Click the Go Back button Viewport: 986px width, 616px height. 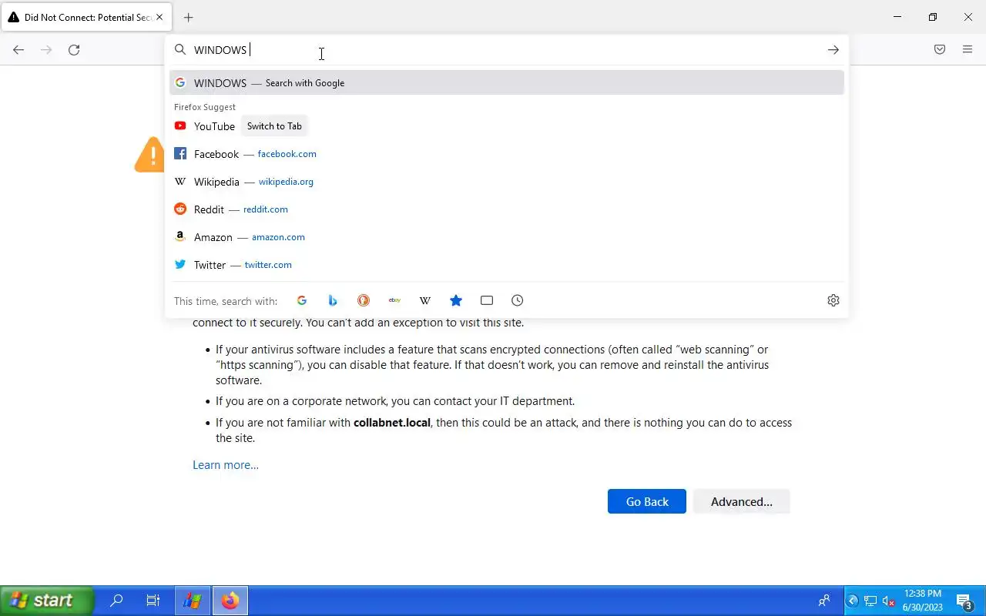coord(647,501)
